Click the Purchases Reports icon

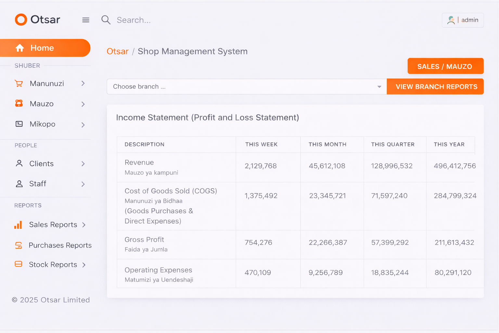tap(19, 245)
